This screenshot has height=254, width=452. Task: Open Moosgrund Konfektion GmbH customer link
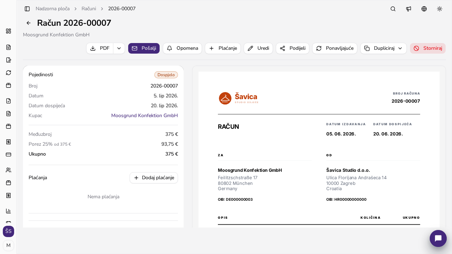point(144,116)
